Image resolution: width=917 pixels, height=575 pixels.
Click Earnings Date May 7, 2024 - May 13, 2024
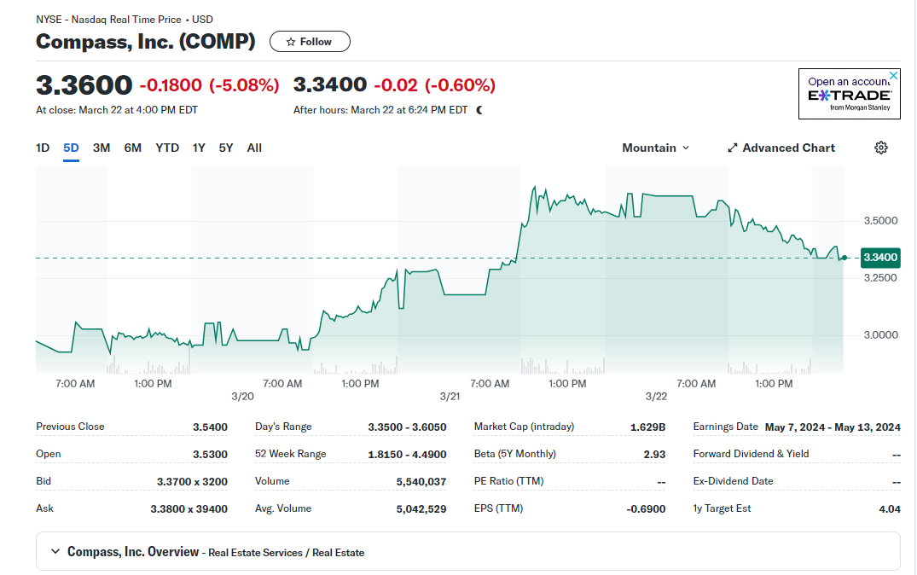(x=833, y=427)
